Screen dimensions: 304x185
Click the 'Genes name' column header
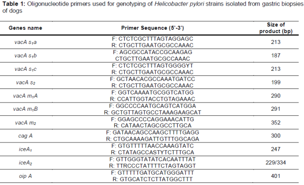point(25,28)
